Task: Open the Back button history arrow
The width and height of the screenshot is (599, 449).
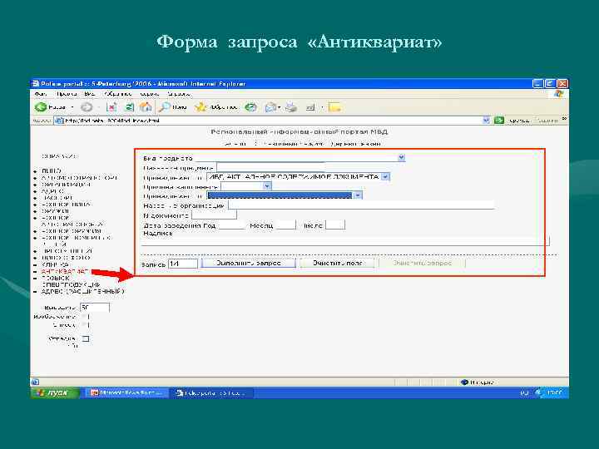Action: (x=72, y=107)
